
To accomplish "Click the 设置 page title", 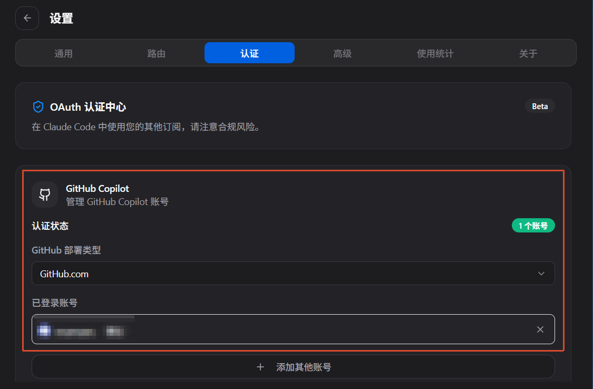I will pyautogui.click(x=61, y=18).
